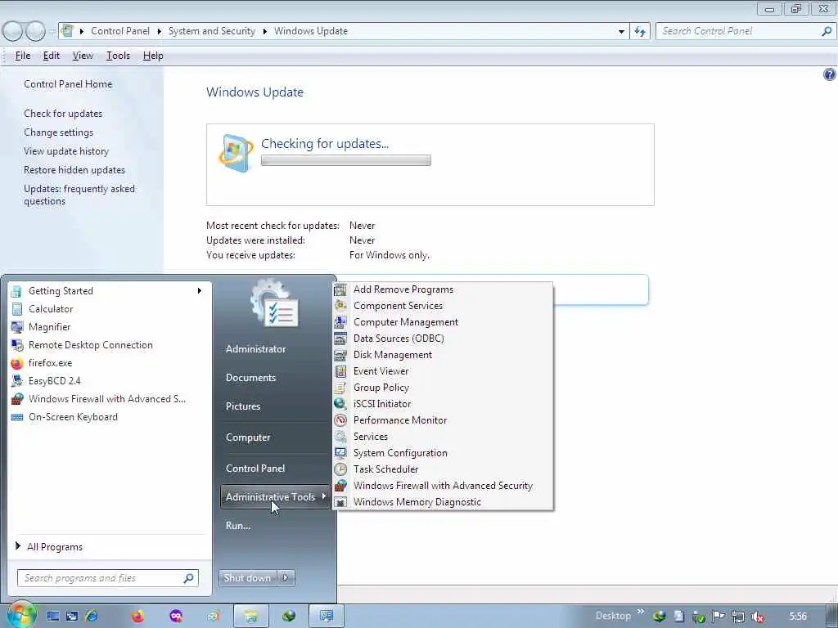The width and height of the screenshot is (838, 628).
Task: Click the Windows Explorer folder taskbar button
Action: (250, 617)
